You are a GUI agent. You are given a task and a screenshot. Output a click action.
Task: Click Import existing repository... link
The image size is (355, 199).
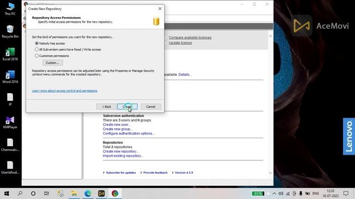[123, 156]
